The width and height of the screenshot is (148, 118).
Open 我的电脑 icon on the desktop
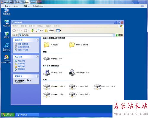[7, 12]
